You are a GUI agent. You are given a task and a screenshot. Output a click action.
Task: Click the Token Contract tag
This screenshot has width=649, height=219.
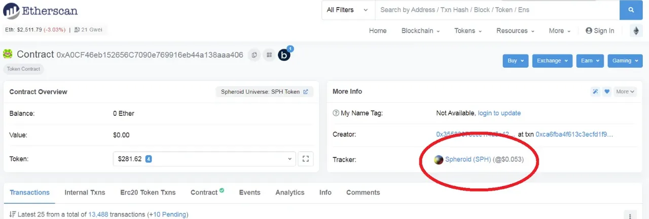[23, 69]
